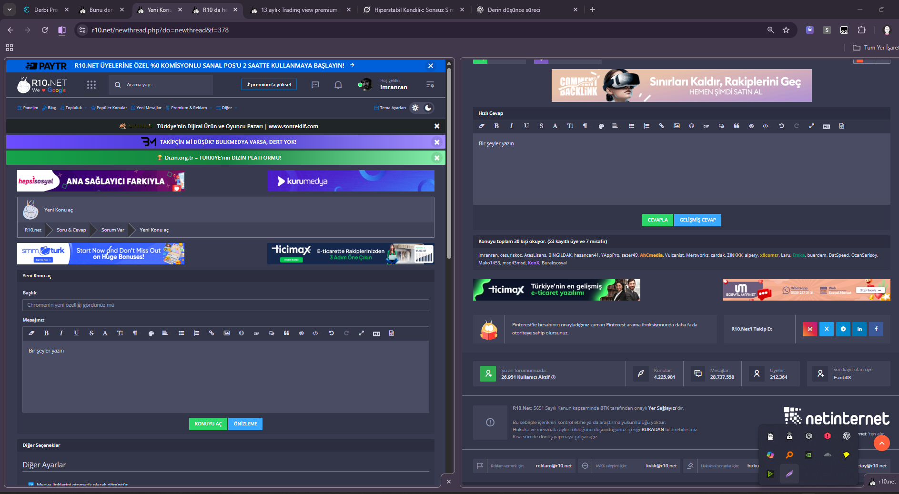Toggle the hidden-content eye icon in the Mesajınız toolbar
The width and height of the screenshot is (899, 494).
302,333
